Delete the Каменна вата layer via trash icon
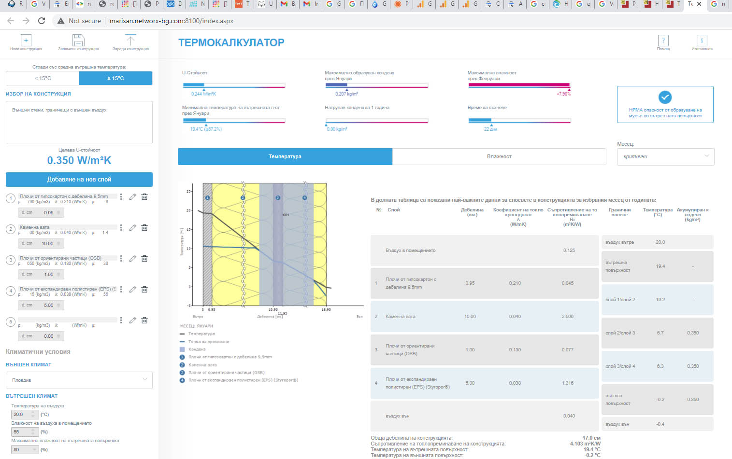The height and width of the screenshot is (459, 732). click(x=144, y=228)
